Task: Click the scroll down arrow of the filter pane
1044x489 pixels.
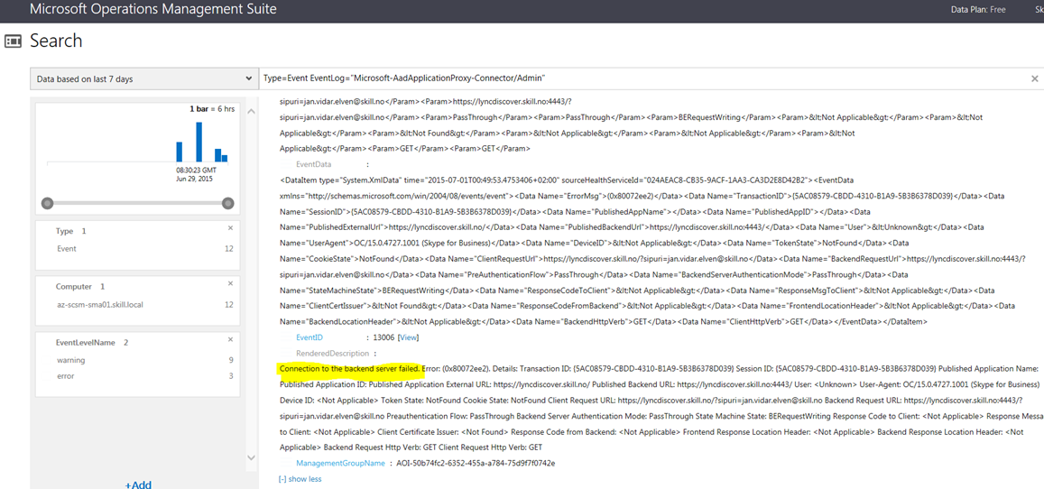Action: (x=251, y=457)
